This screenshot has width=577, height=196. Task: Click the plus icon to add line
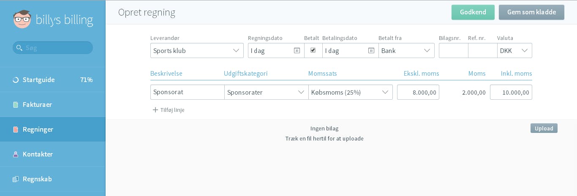155,110
